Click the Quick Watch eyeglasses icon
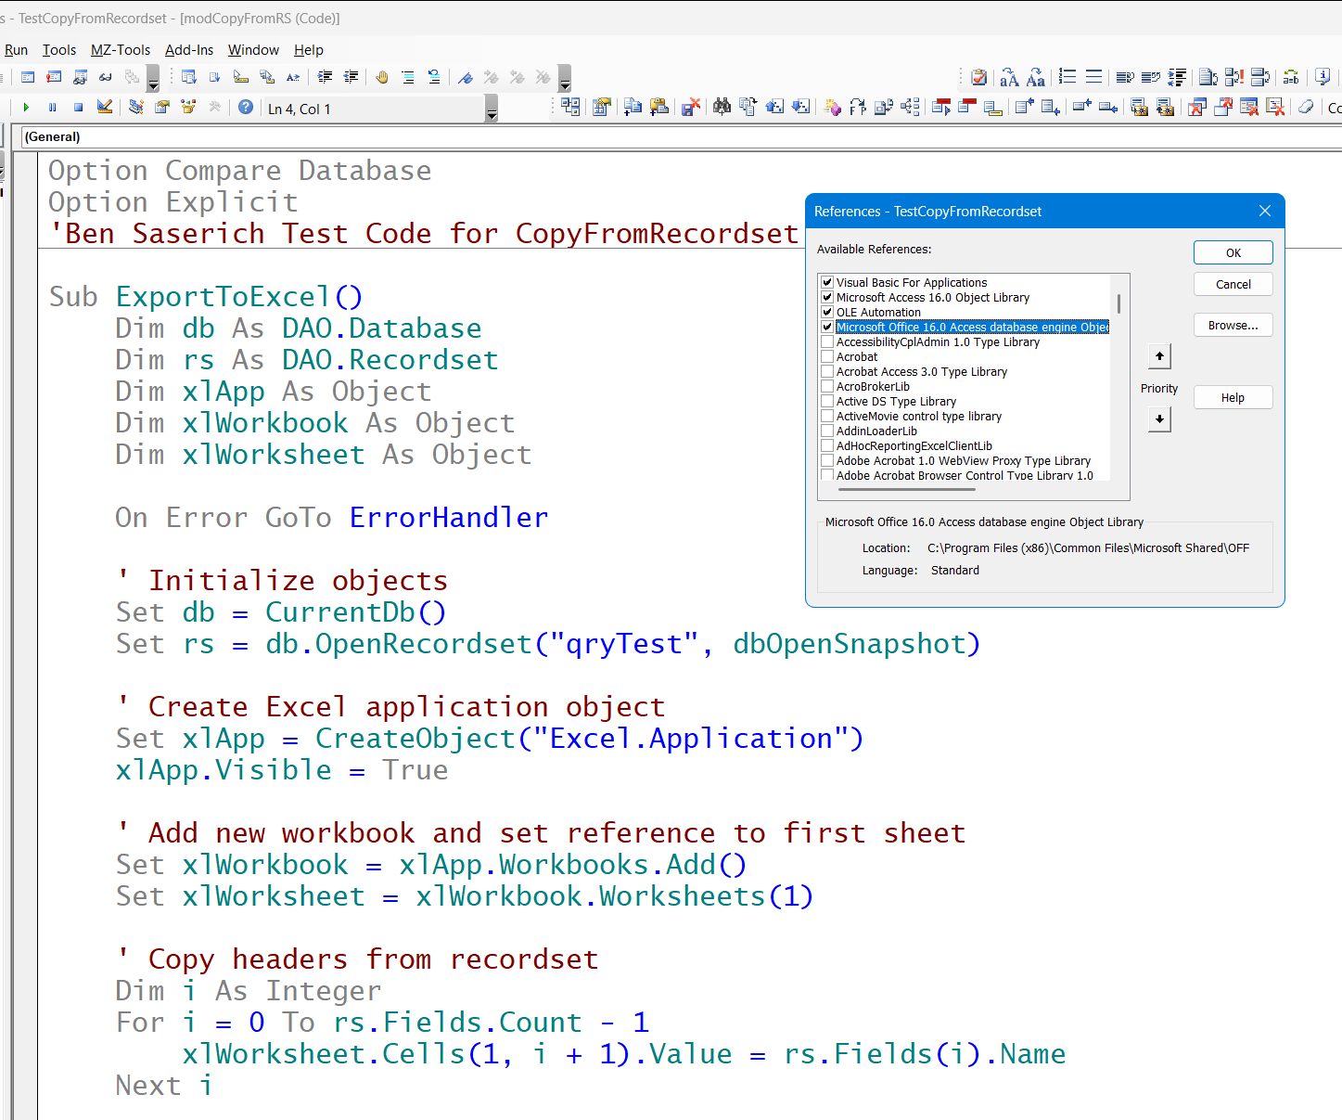Image resolution: width=1342 pixels, height=1120 pixels. [x=106, y=77]
